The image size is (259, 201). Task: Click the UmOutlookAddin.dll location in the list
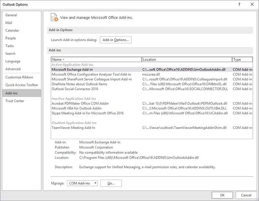[x=184, y=70]
